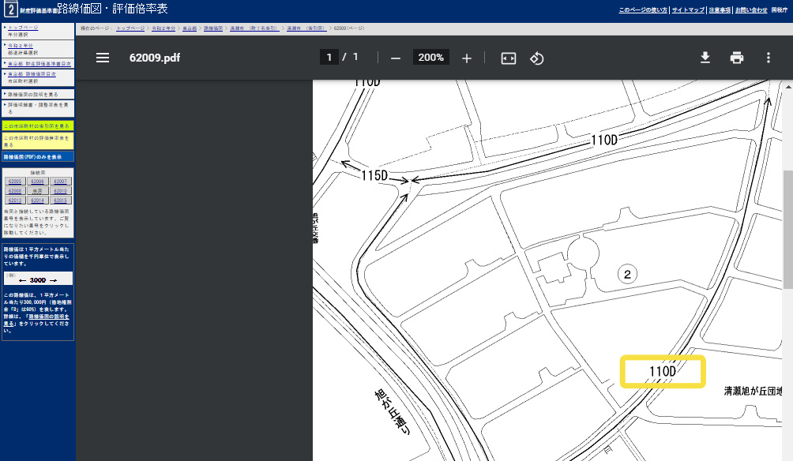
Task: Toggle fit to page view
Action: coord(509,58)
